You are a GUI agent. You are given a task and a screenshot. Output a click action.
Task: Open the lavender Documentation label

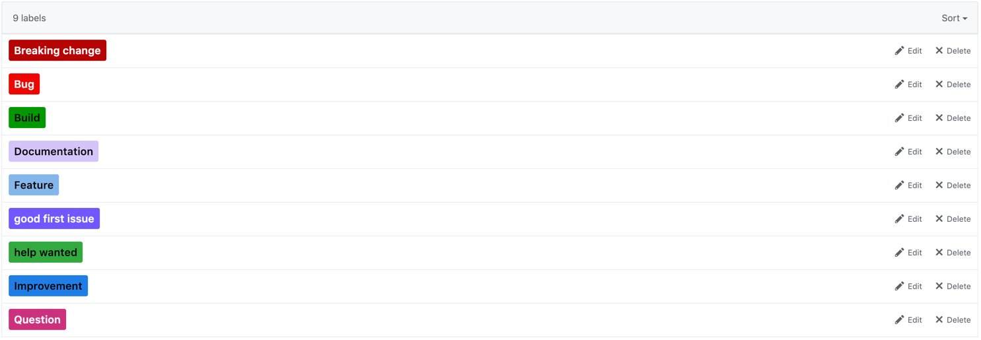(x=53, y=152)
